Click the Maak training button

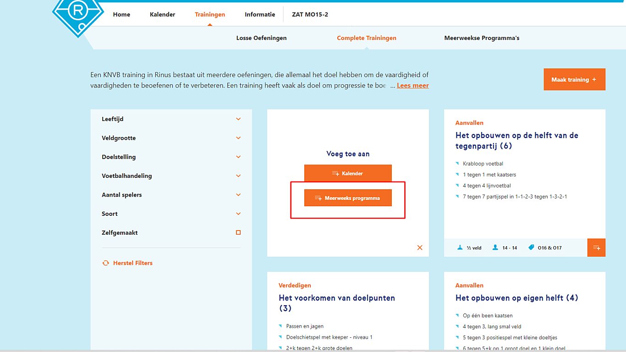coord(574,79)
